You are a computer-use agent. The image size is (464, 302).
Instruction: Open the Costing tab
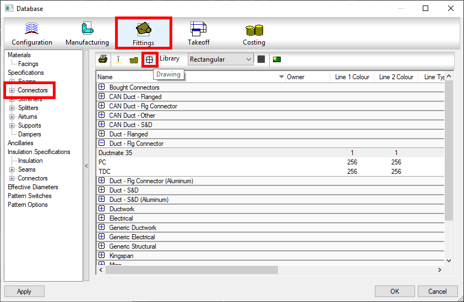pos(254,34)
